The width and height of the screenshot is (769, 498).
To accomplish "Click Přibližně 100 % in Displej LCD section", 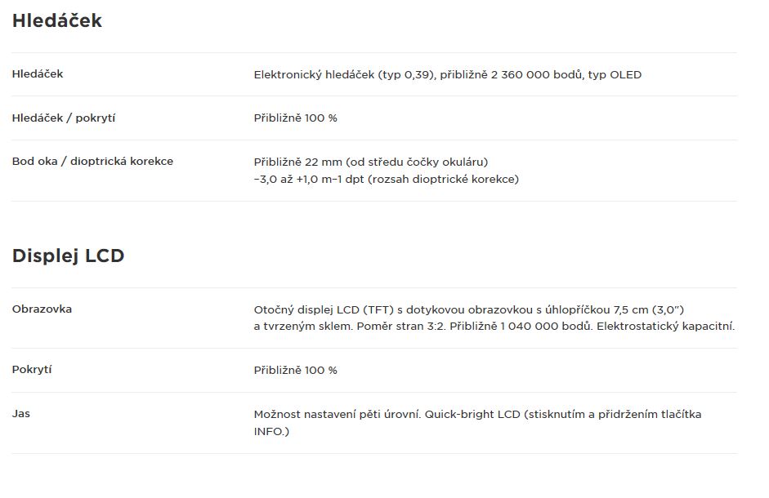I will pyautogui.click(x=296, y=371).
